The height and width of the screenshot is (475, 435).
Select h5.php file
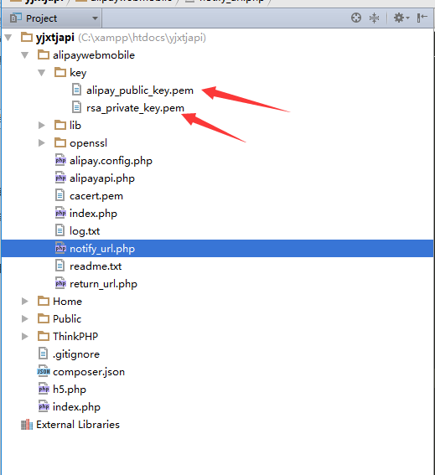point(70,390)
